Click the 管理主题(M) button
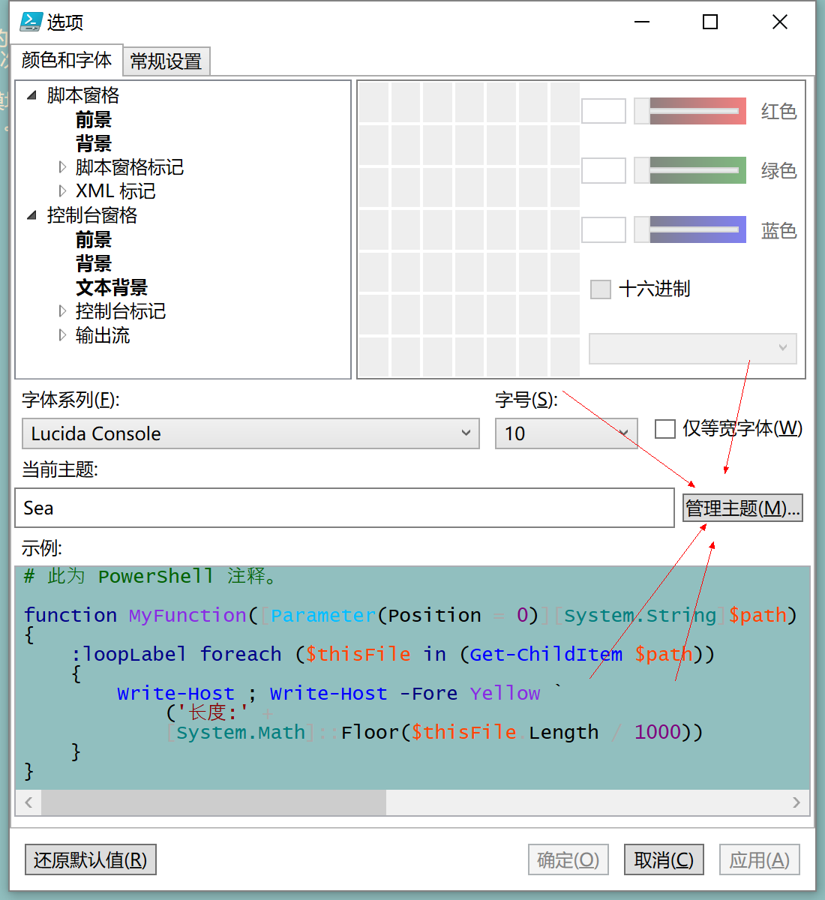The height and width of the screenshot is (900, 825). tap(742, 508)
